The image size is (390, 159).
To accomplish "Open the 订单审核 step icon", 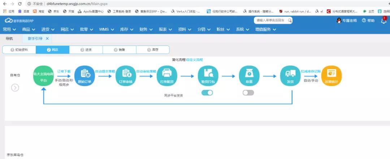I will coord(126,75).
